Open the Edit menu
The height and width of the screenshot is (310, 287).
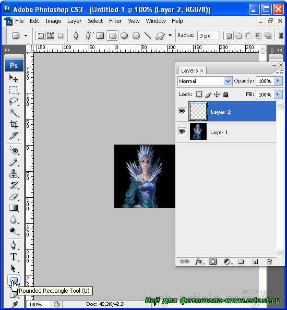[x=34, y=21]
